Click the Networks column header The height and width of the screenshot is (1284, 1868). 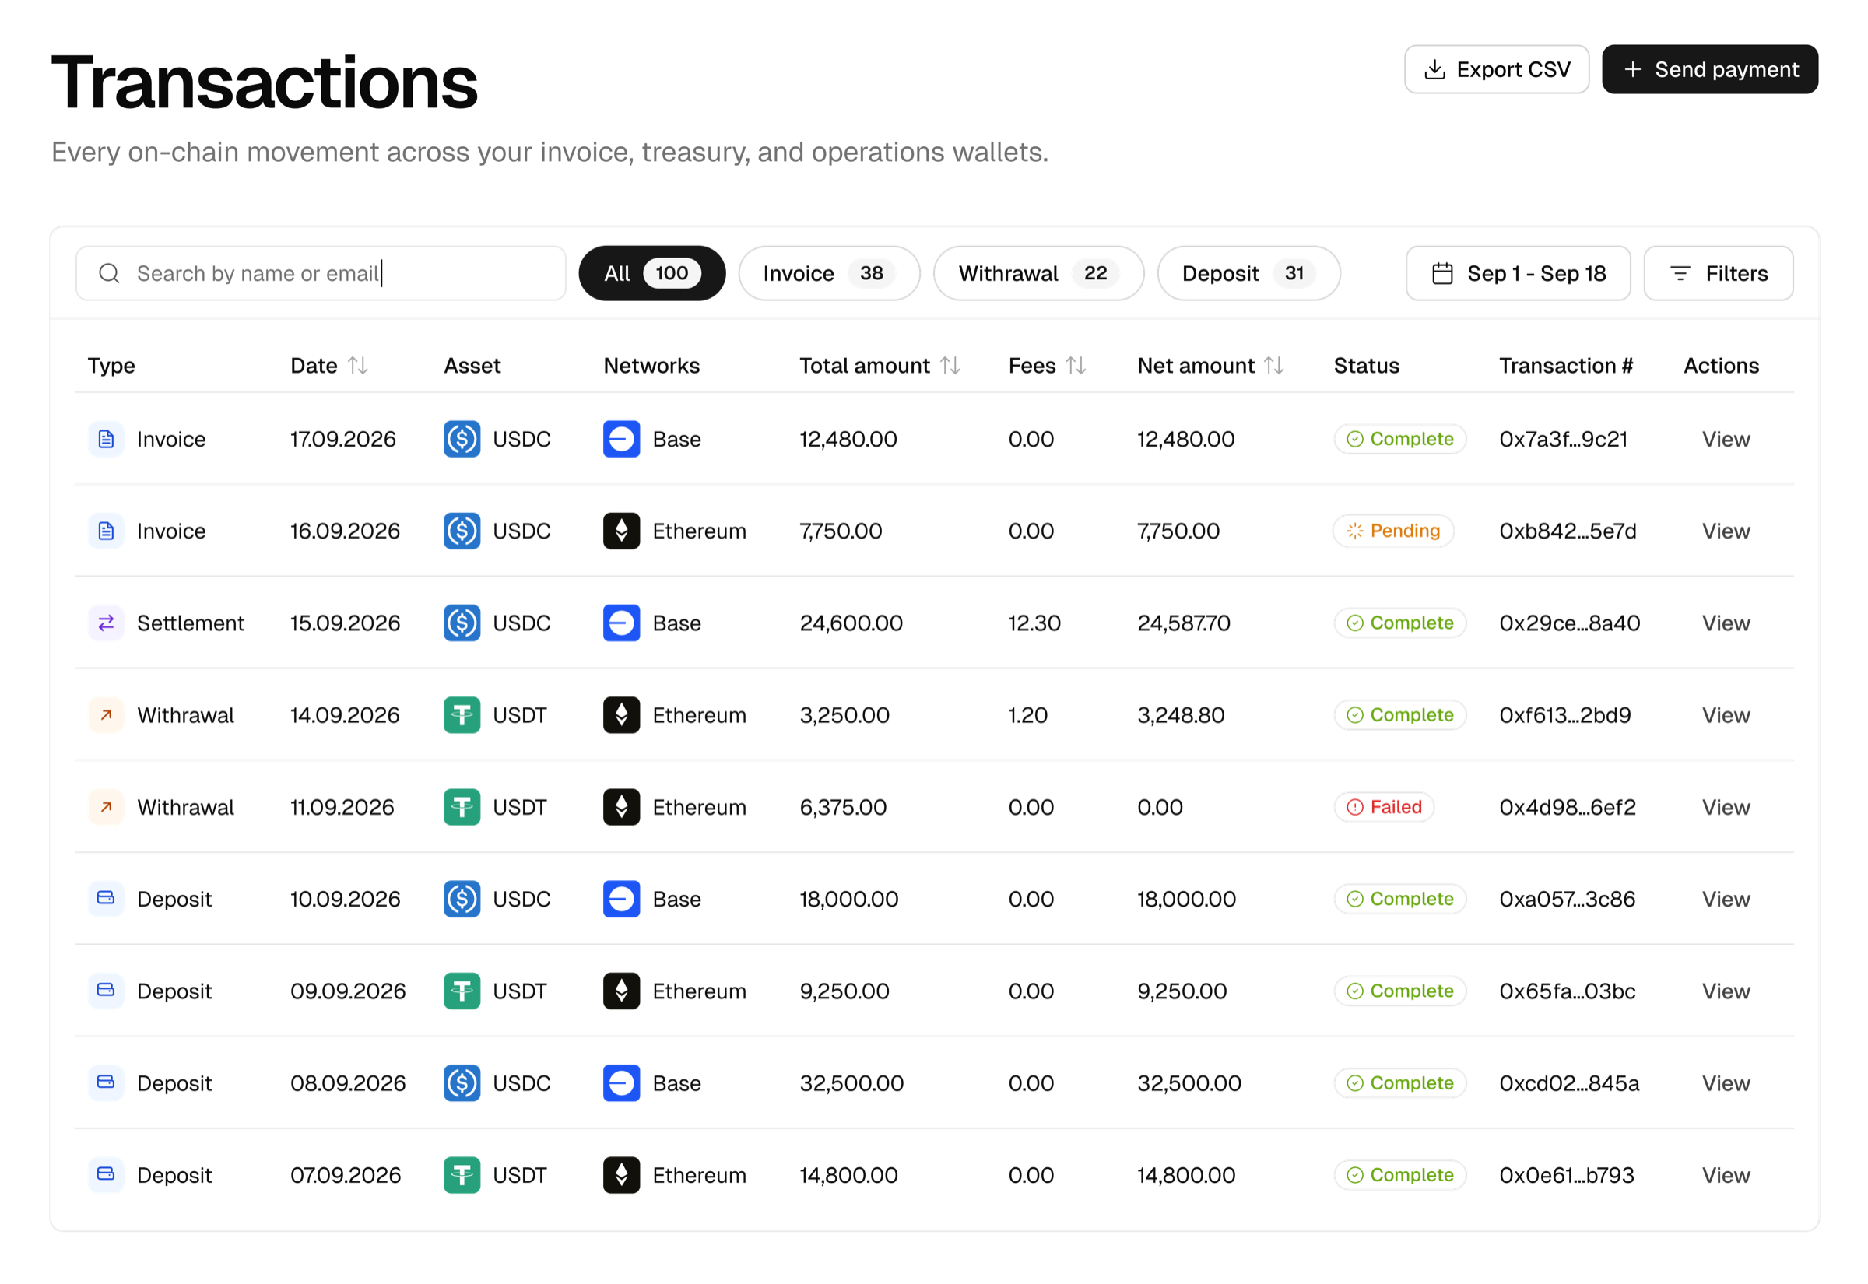(x=651, y=366)
